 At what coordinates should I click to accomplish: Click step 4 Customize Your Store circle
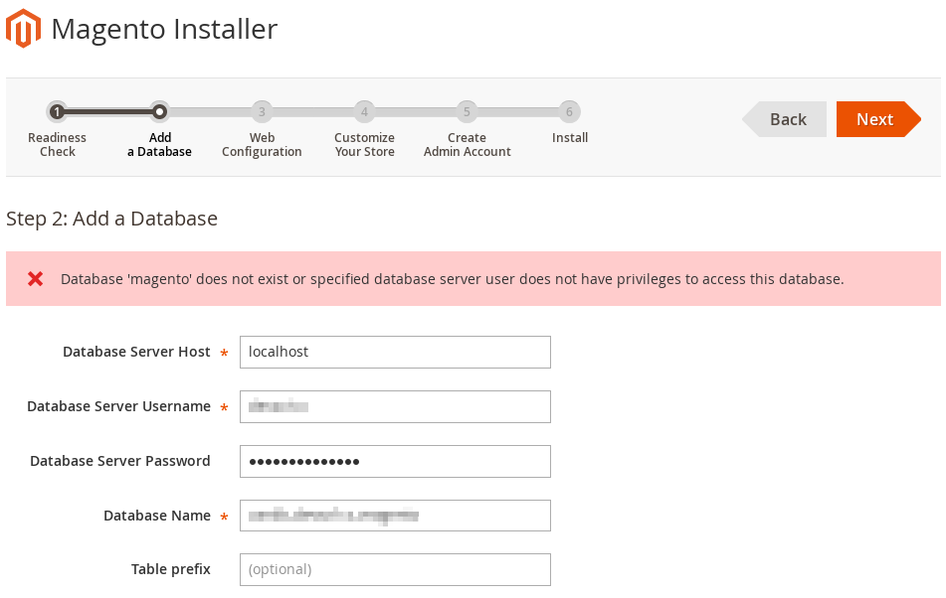[364, 111]
